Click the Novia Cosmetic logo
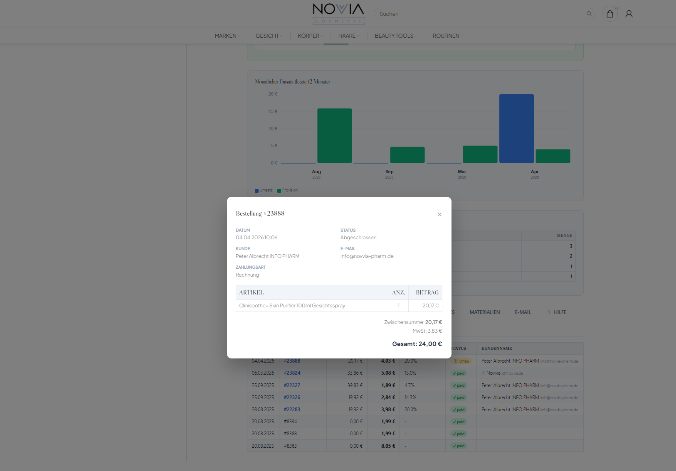 click(338, 14)
